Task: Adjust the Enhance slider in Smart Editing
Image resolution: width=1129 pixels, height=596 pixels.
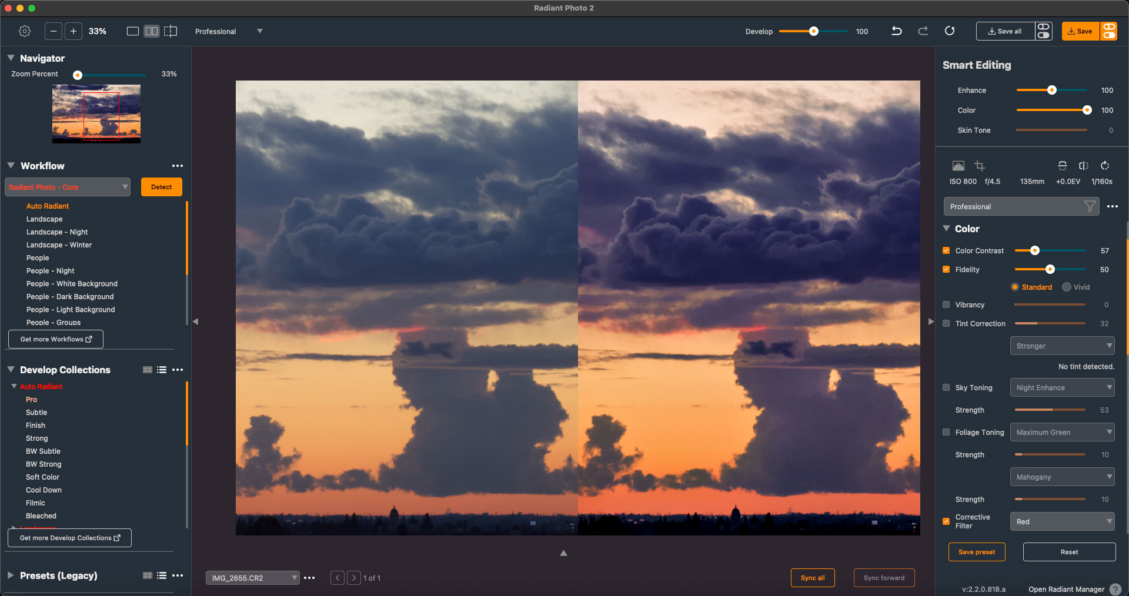Action: tap(1051, 90)
